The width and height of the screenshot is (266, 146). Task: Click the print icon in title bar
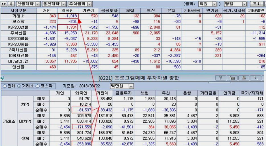[244, 78]
